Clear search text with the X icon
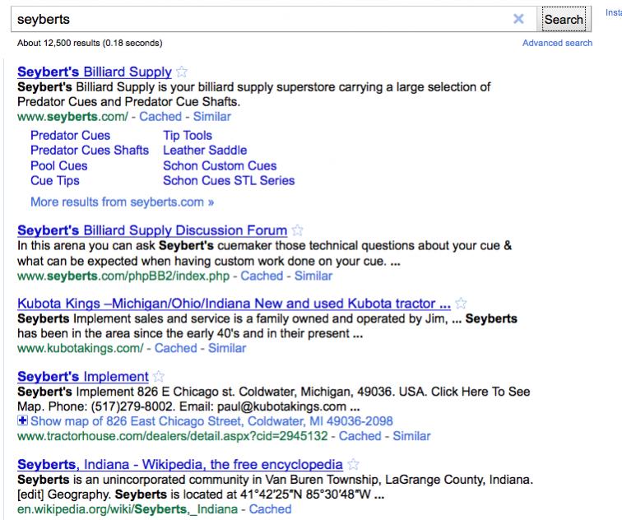 coord(518,19)
